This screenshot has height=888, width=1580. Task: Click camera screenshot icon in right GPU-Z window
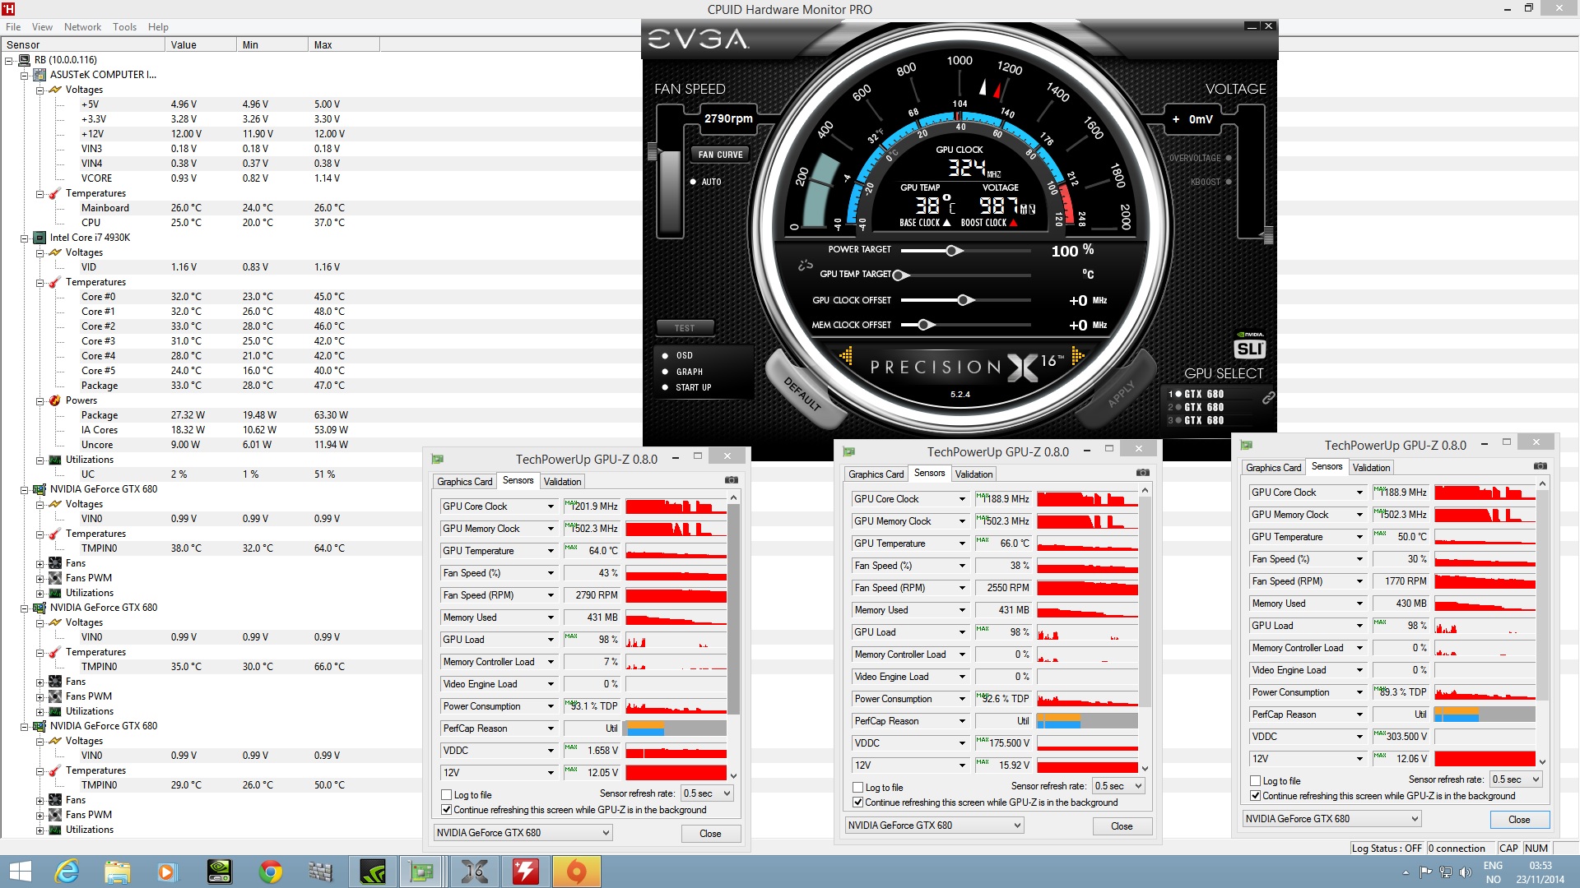point(1540,466)
